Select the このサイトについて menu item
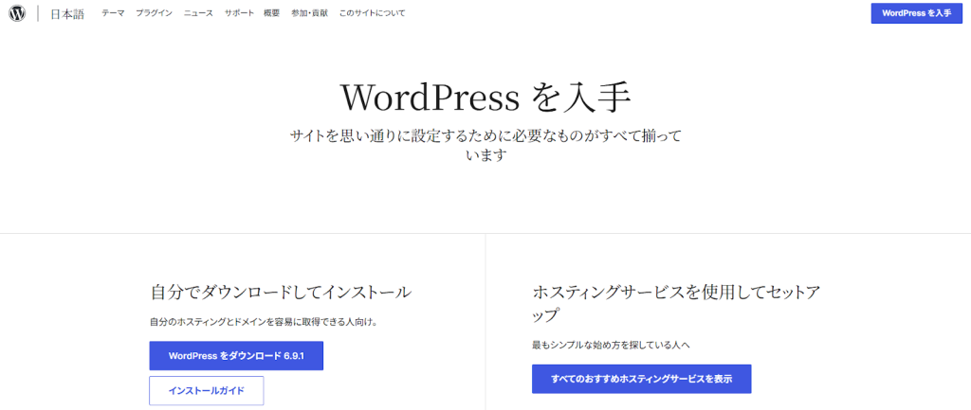The image size is (971, 410). [372, 13]
